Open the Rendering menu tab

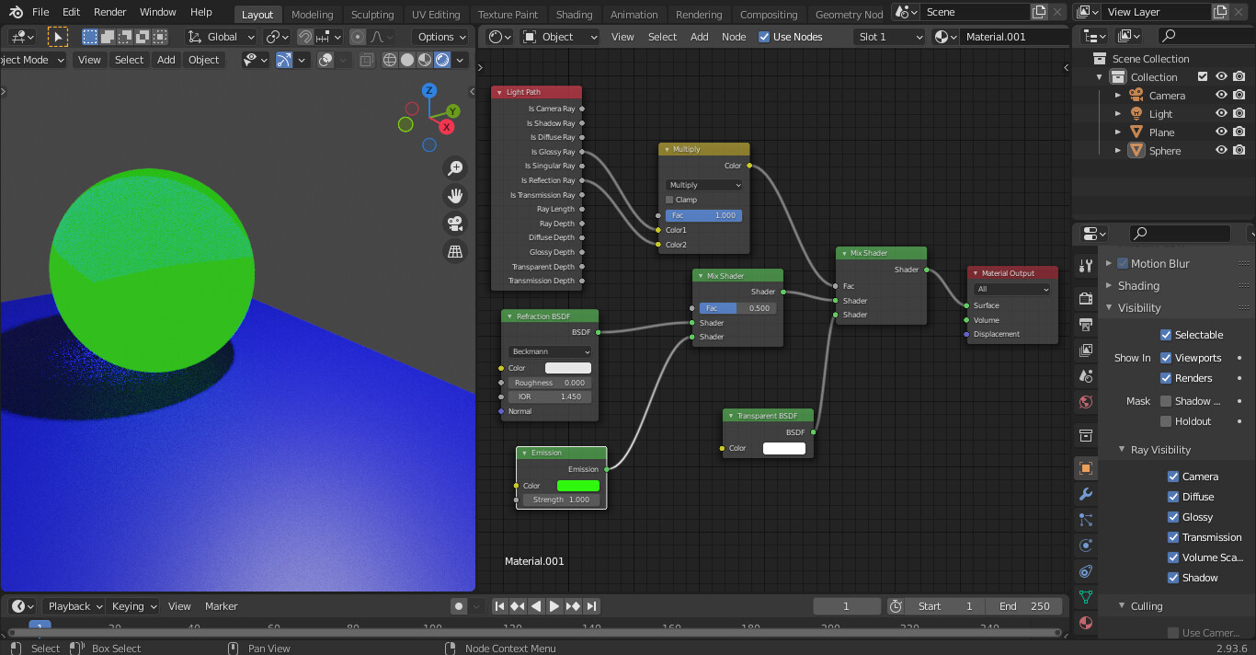pos(699,14)
